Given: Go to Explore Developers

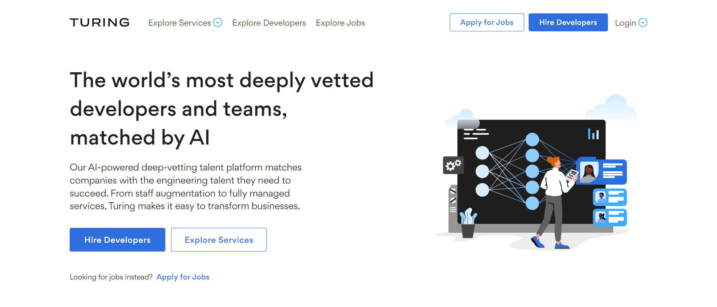Looking at the screenshot, I should tap(269, 23).
